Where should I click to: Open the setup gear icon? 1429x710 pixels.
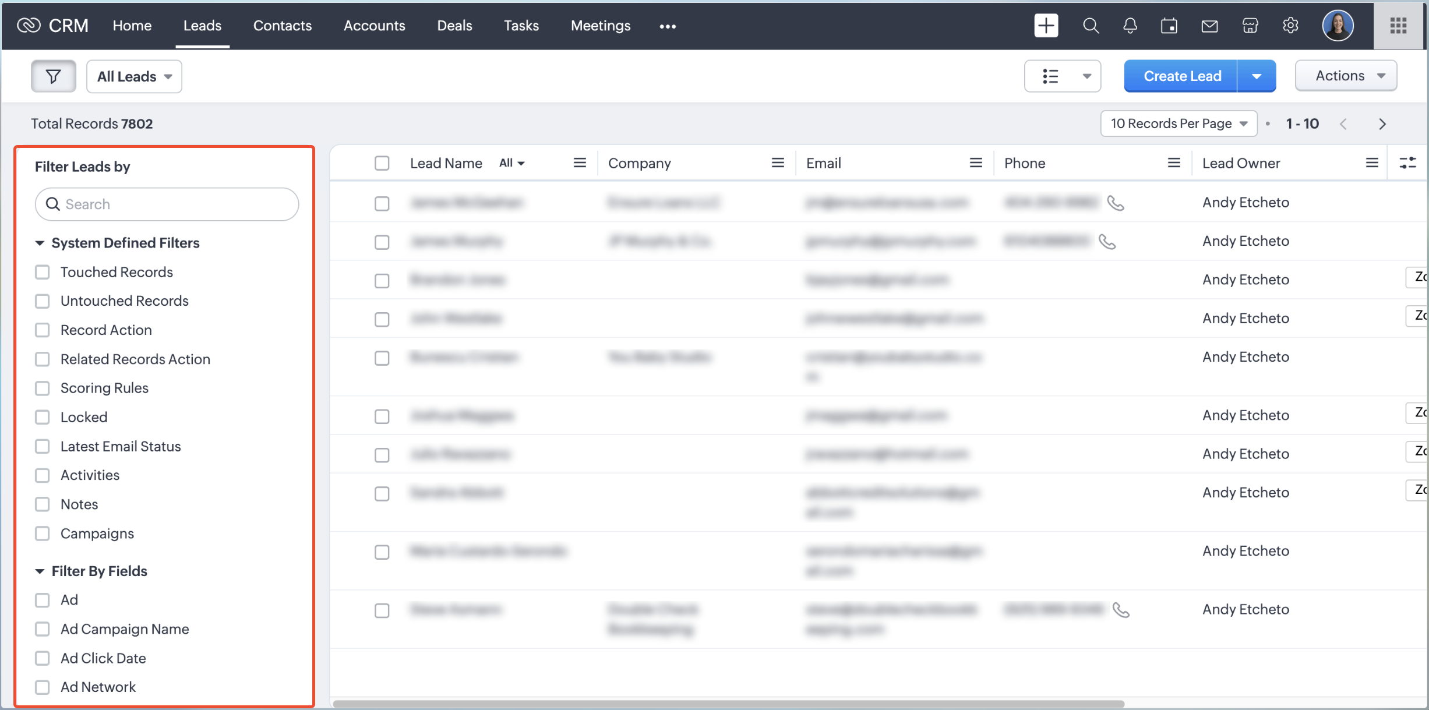[x=1290, y=26]
